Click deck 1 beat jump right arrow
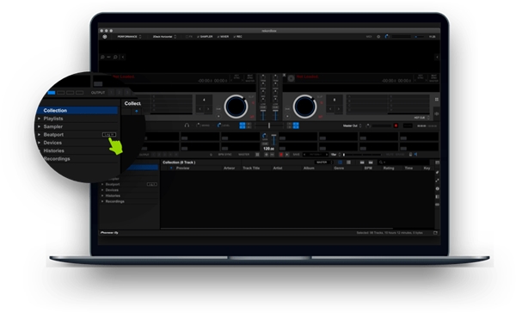The width and height of the screenshot is (516, 313). [x=208, y=109]
